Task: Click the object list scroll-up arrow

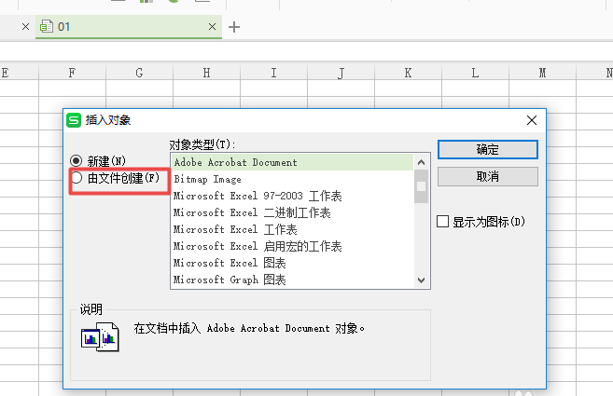Action: pos(421,162)
